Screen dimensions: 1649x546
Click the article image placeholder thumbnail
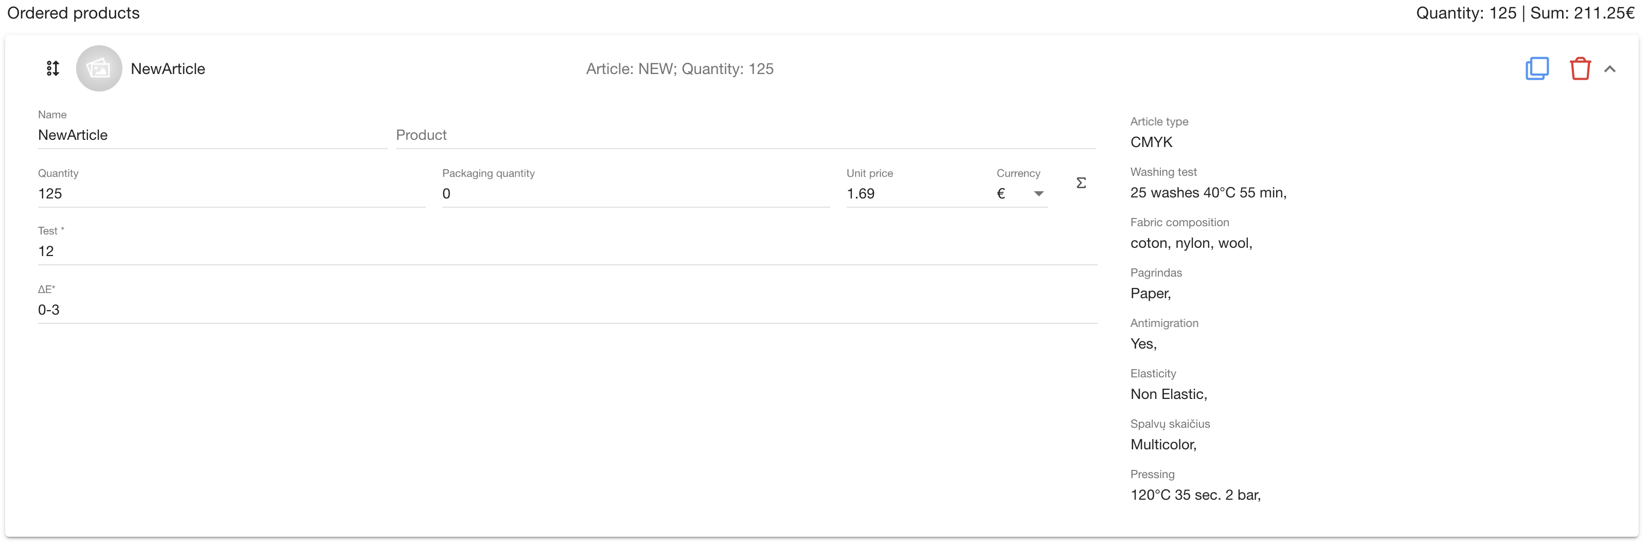99,68
